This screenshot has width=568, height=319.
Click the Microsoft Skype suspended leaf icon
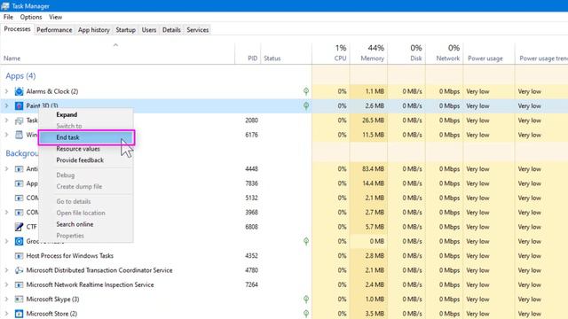tap(306, 300)
